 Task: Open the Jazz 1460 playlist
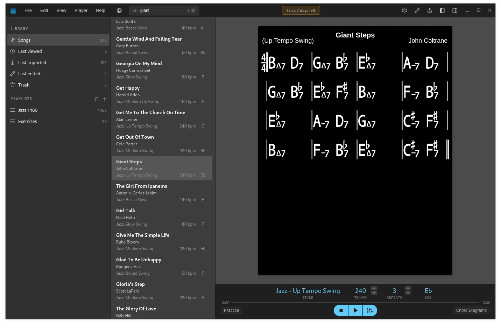click(x=58, y=110)
